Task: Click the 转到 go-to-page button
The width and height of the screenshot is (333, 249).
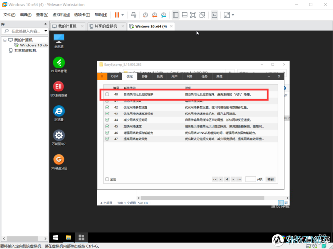Action: click(270, 179)
